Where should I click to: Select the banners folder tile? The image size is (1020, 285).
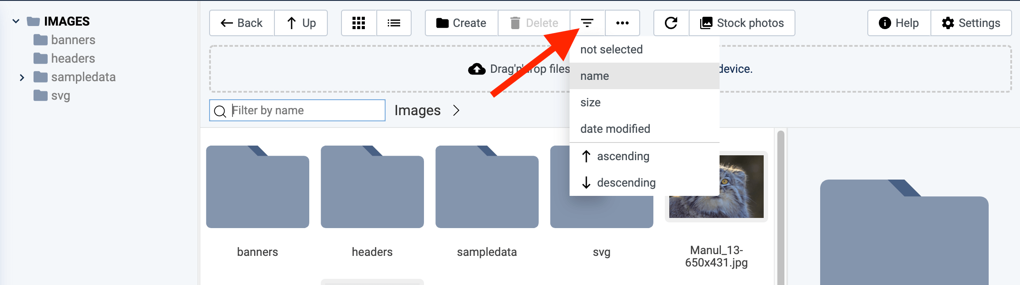[258, 187]
